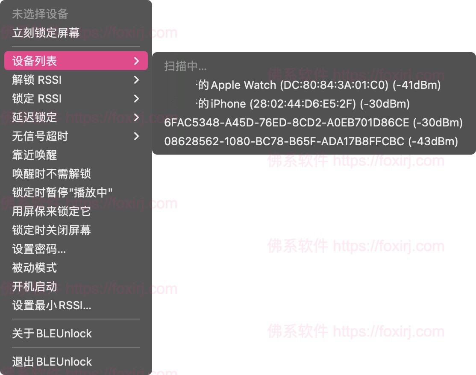Open 设置最小RSSI... dialog

pyautogui.click(x=52, y=305)
